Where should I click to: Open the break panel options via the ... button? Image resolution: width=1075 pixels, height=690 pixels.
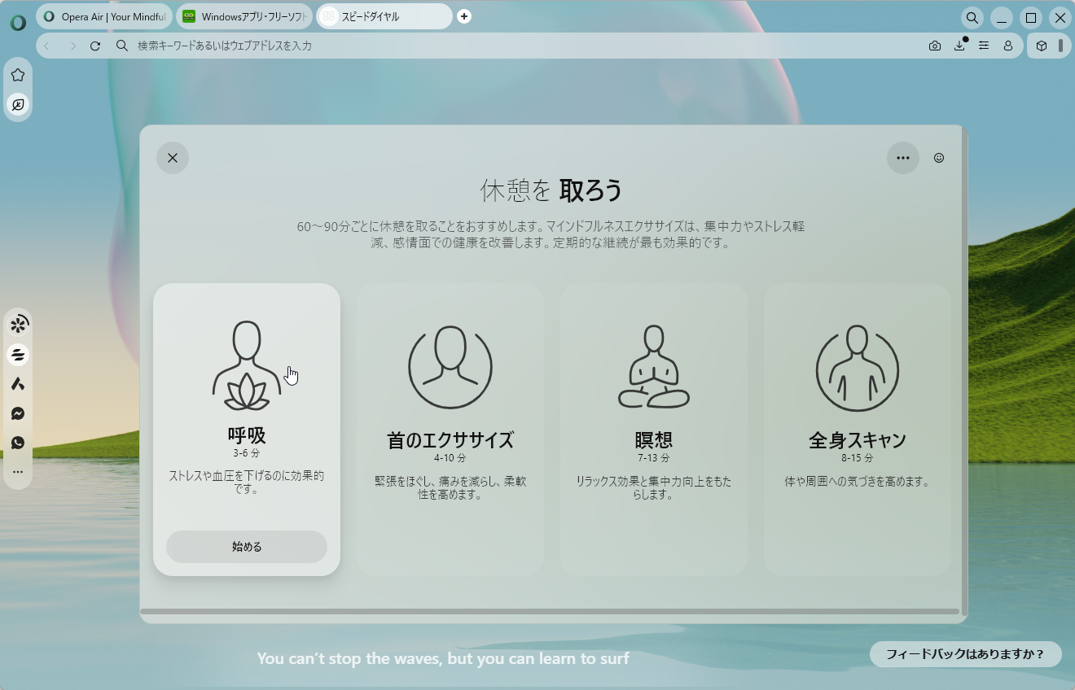[903, 157]
